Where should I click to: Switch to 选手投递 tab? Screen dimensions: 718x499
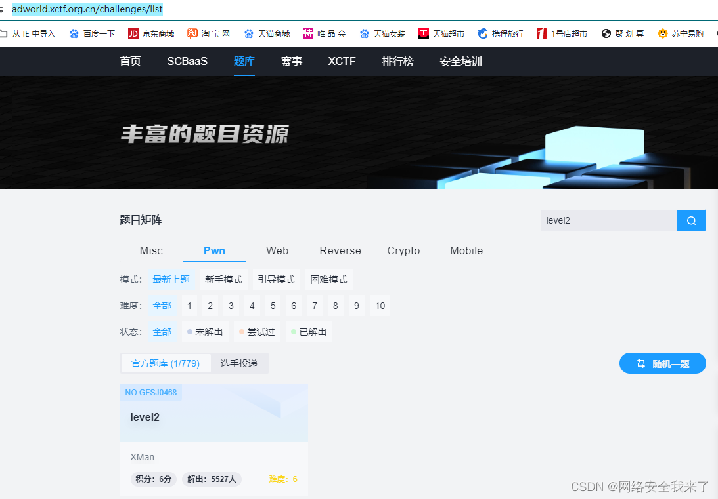click(239, 363)
